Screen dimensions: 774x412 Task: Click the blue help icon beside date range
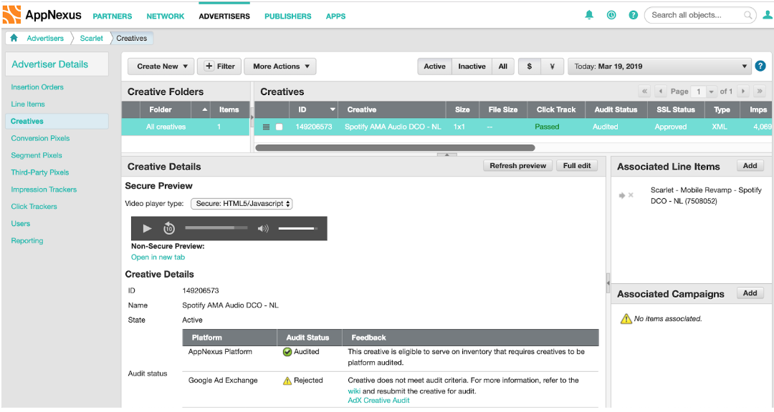[760, 67]
